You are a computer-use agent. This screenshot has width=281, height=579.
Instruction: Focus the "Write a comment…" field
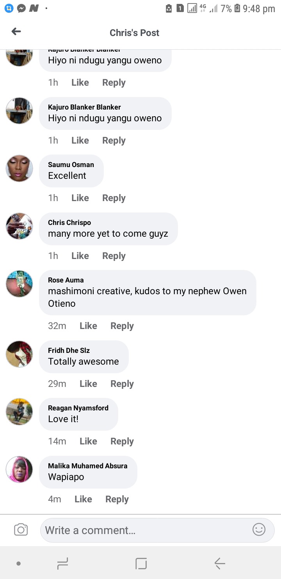157,530
